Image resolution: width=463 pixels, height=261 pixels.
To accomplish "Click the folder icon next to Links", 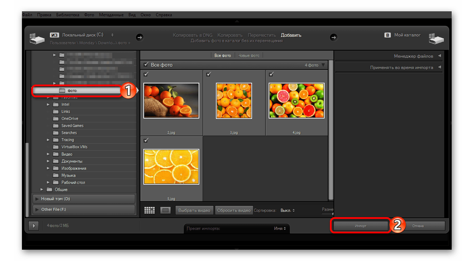I will (56, 111).
